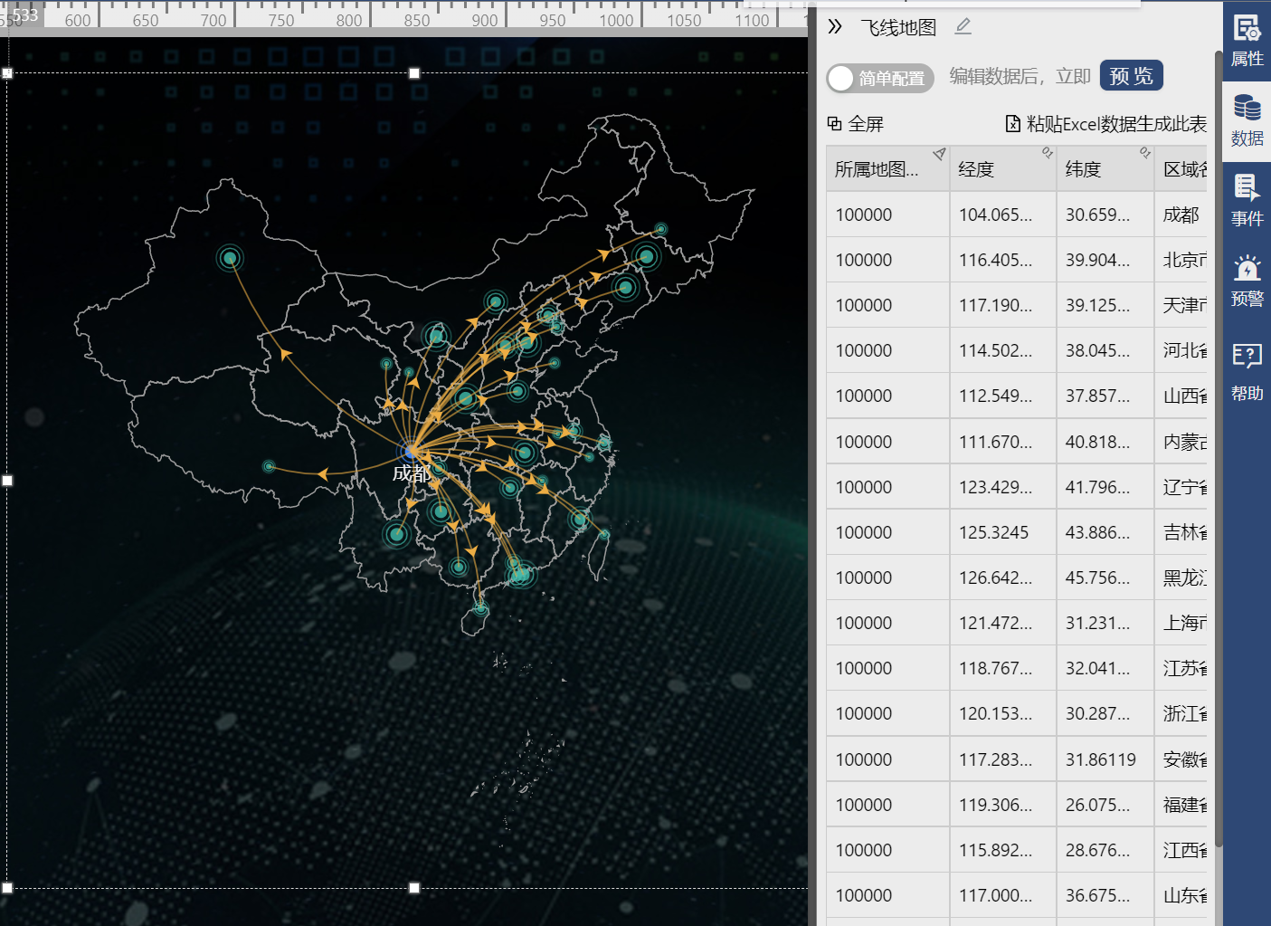This screenshot has height=926, width=1271.
Task: Click the 天津 region cell
Action: 1181,305
